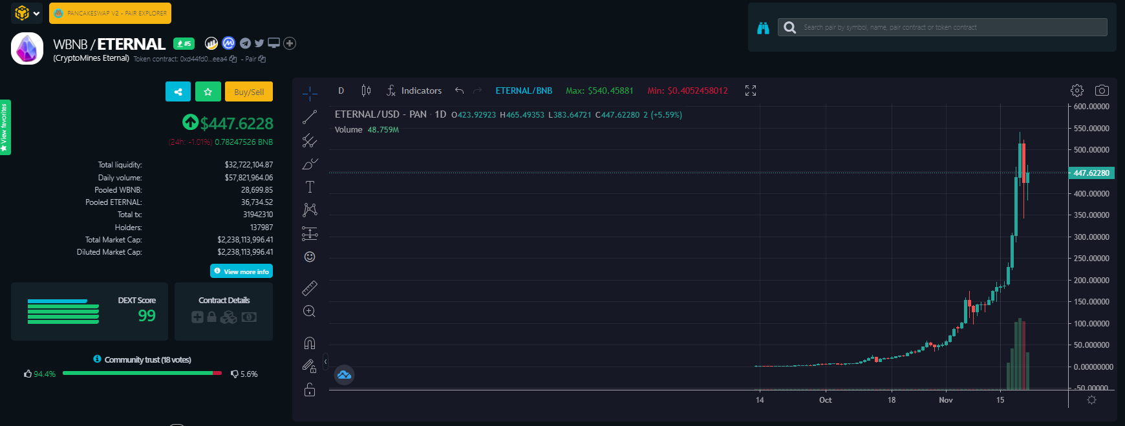This screenshot has height=426, width=1125.
Task: Select the forecasting/measurement position tool
Action: pyautogui.click(x=310, y=233)
